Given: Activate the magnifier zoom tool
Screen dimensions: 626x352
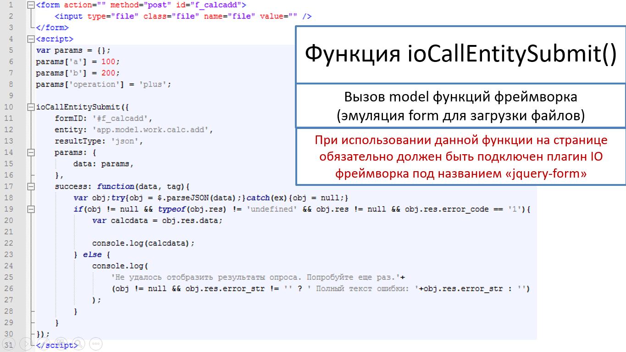Looking at the screenshot, I should (x=78, y=343).
